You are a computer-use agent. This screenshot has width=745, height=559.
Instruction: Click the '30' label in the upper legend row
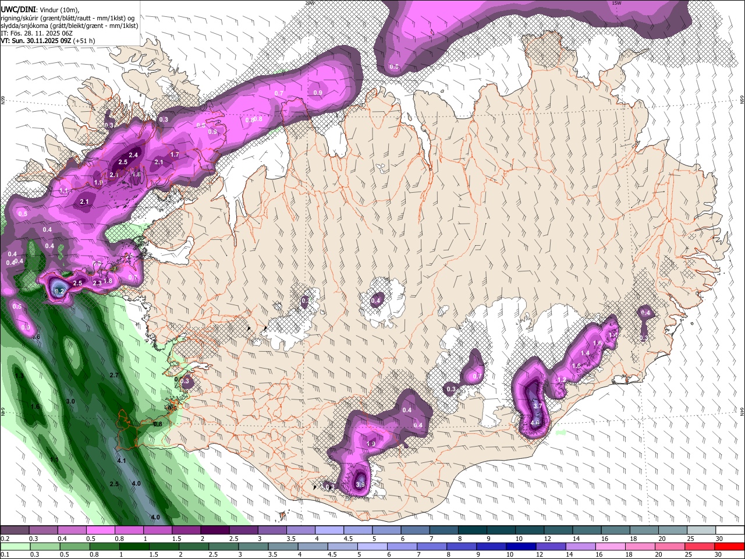[719, 539]
